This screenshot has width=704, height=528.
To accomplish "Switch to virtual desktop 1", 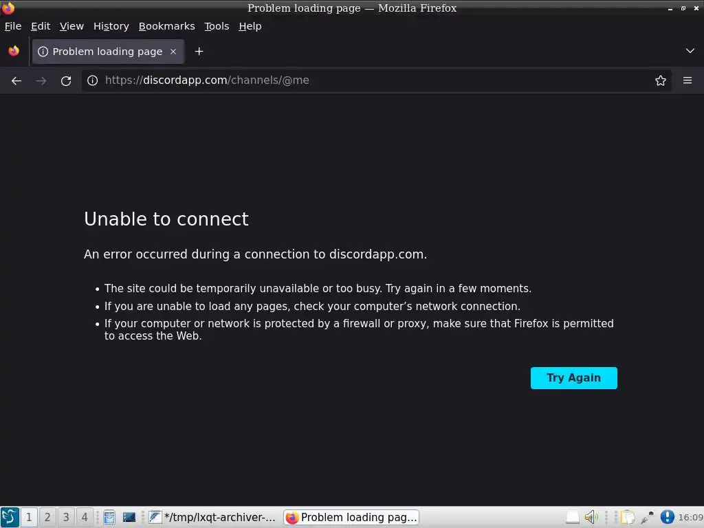I will (x=29, y=517).
